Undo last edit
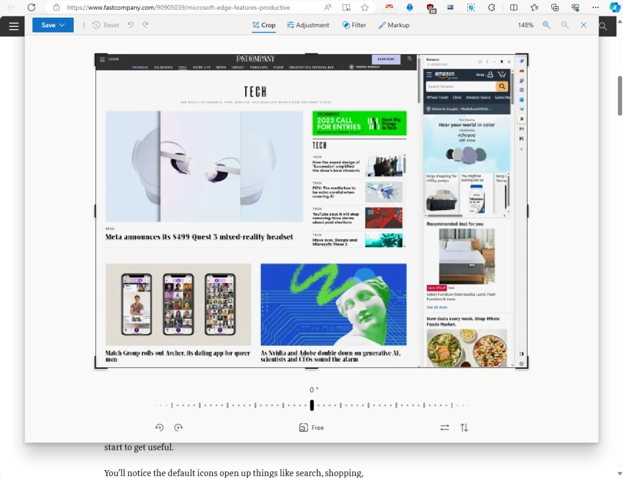The height and width of the screenshot is (478, 623). 131,25
